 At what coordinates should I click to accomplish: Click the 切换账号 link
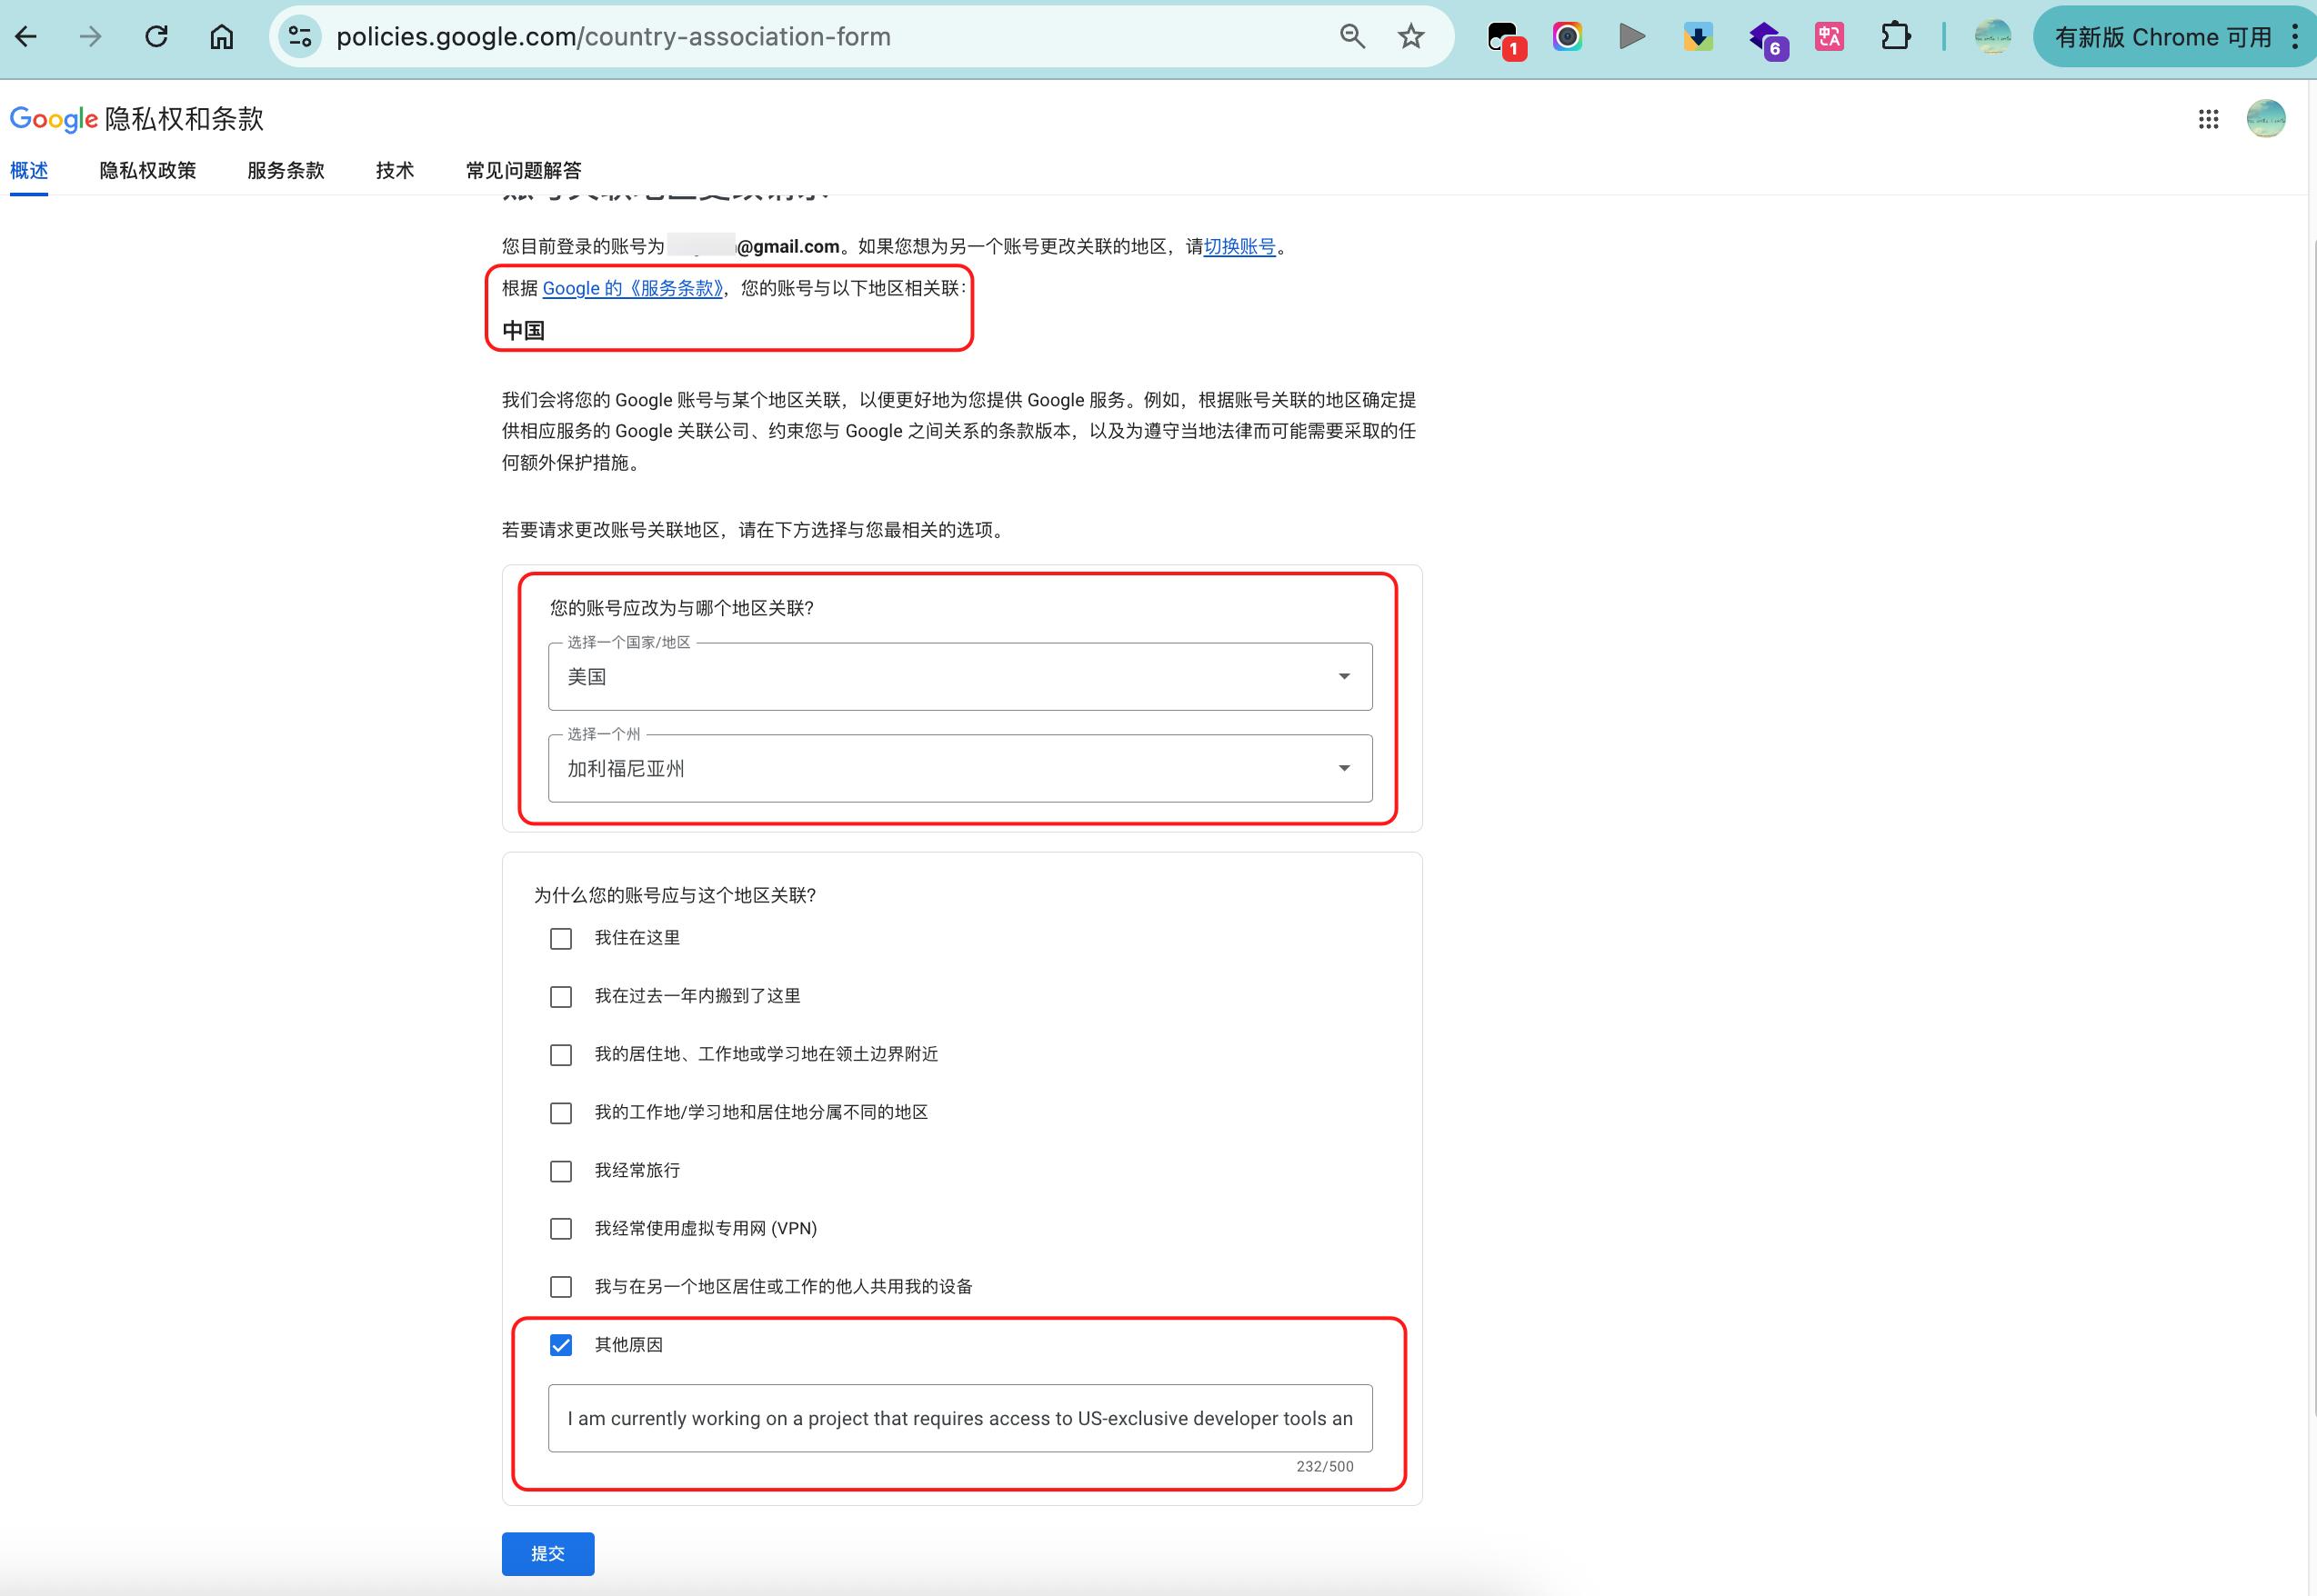[1239, 247]
